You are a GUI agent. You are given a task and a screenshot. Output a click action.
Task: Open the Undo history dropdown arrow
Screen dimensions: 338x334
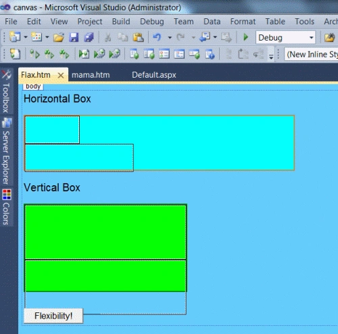pos(170,37)
